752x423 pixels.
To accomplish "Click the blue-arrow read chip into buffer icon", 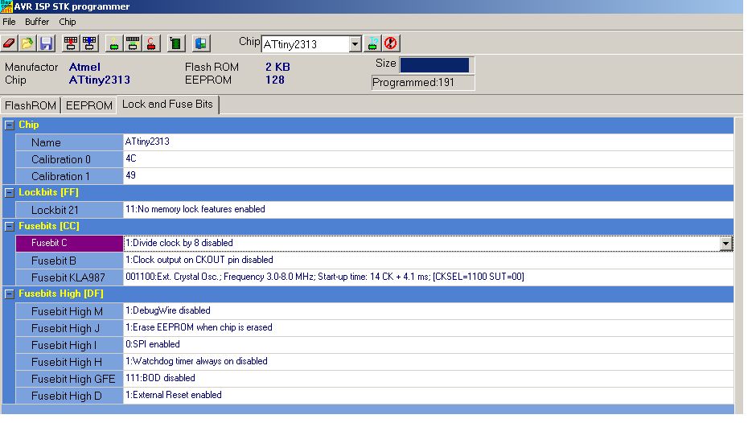I will (x=90, y=43).
